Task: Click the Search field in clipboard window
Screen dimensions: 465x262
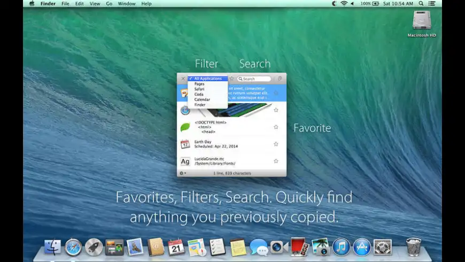Action: [x=254, y=79]
